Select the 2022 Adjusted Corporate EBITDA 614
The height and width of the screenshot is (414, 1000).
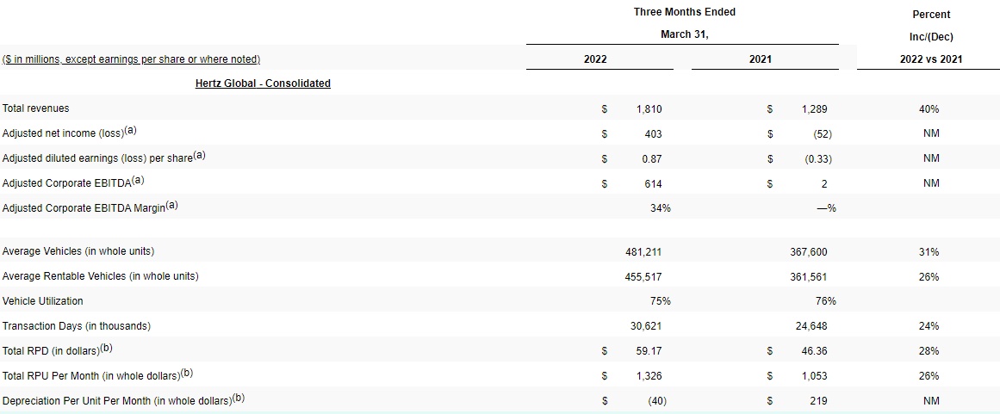pos(653,184)
